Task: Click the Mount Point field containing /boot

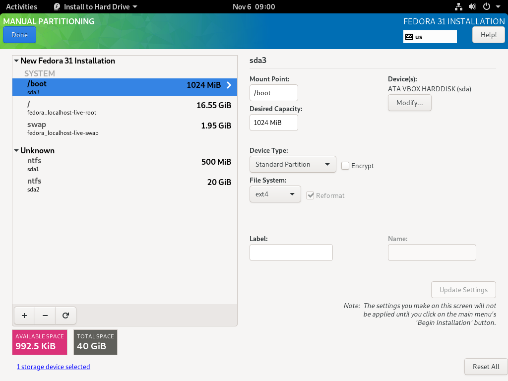Action: pos(274,93)
